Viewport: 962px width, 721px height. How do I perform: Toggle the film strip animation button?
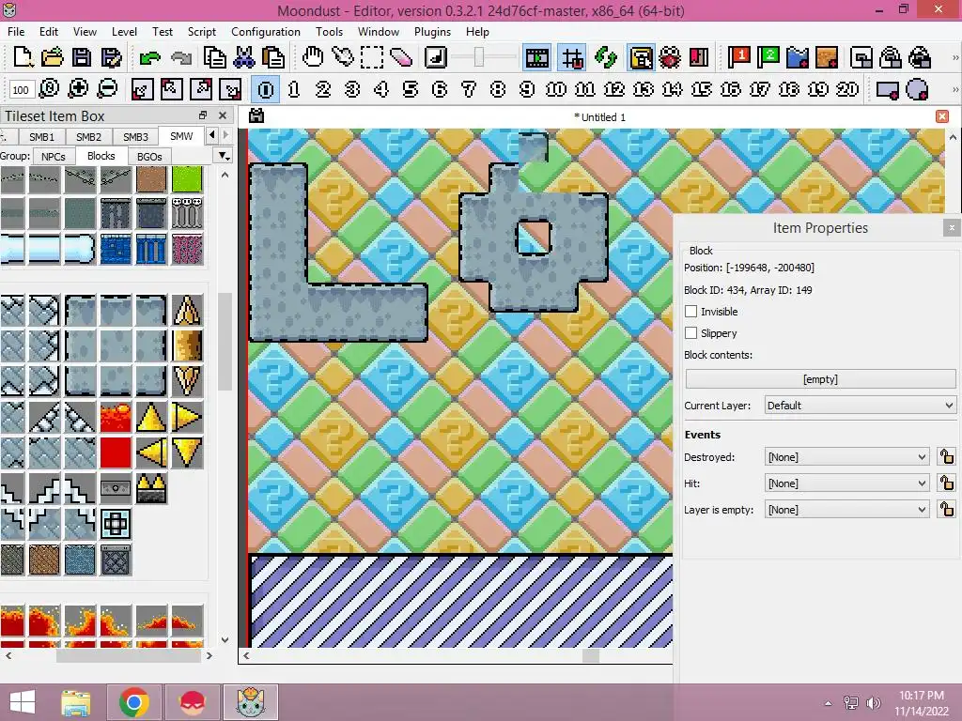[x=536, y=57]
